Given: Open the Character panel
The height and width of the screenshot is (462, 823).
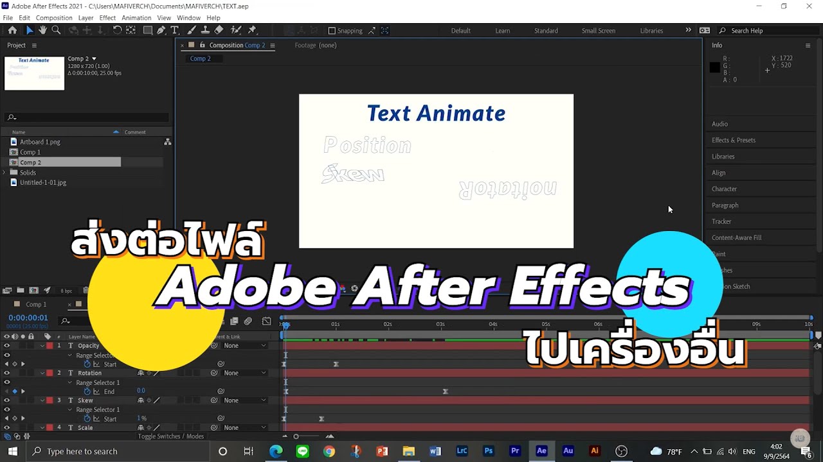Looking at the screenshot, I should [724, 189].
